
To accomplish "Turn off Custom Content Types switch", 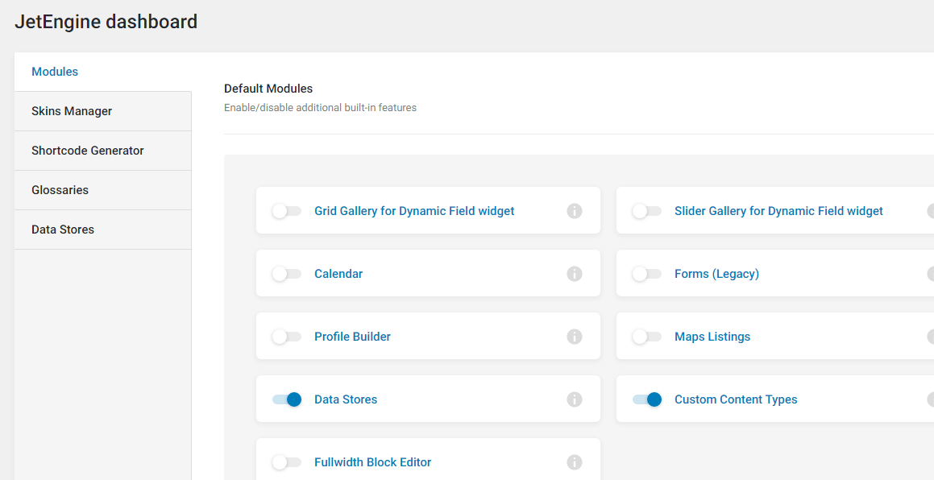I will pos(647,399).
